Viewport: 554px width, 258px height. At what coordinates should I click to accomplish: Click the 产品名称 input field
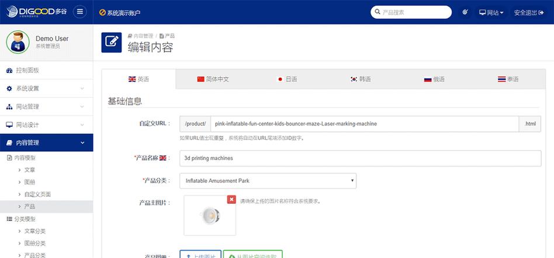361,158
